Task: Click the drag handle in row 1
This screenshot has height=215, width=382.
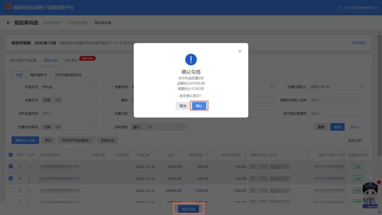Action: [x=29, y=167]
